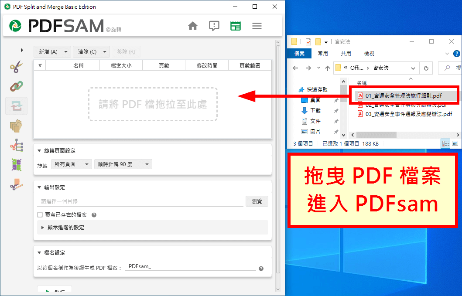Open Explorer help question mark icon
Image resolution: width=462 pixels, height=296 pixels.
coord(457,54)
